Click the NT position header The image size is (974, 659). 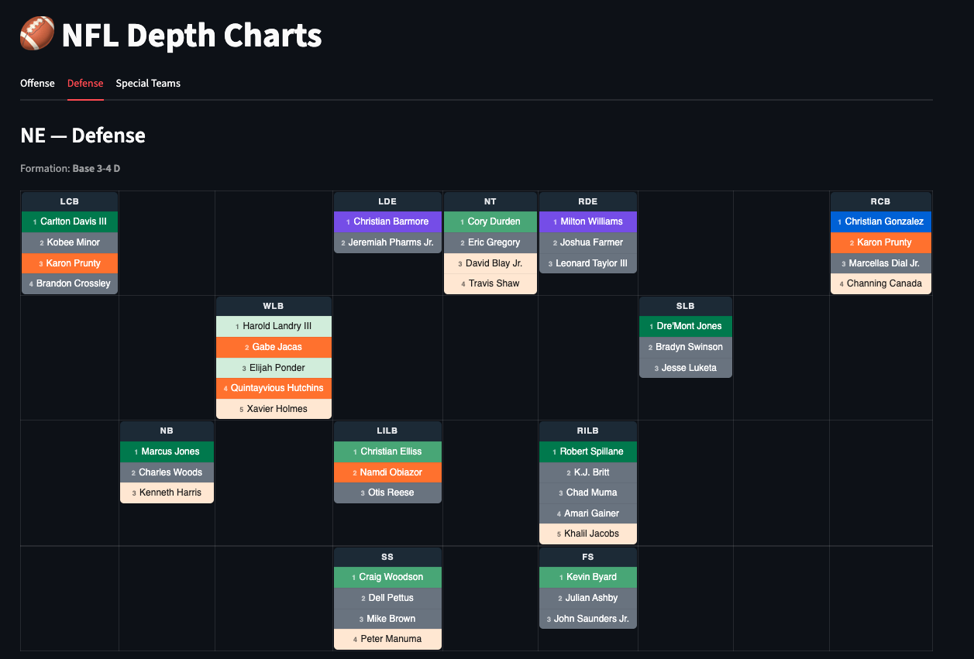click(x=490, y=201)
